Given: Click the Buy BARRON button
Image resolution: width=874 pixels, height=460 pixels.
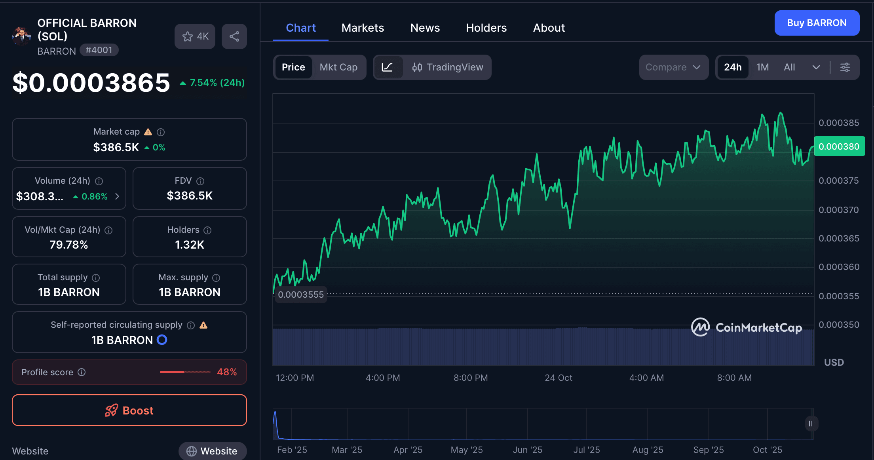Looking at the screenshot, I should click(817, 23).
